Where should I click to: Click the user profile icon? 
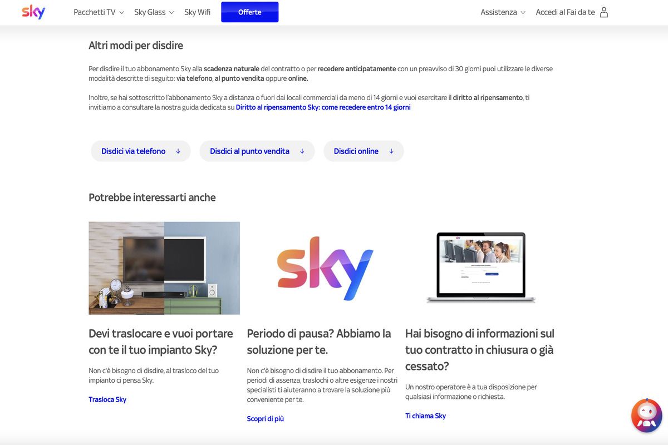604,12
